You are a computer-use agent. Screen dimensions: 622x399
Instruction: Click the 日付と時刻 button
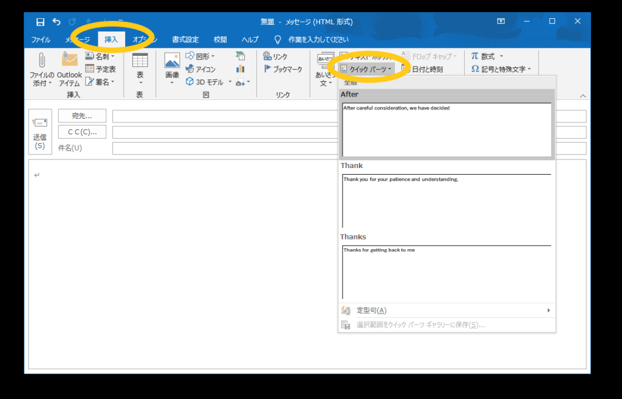pos(423,69)
